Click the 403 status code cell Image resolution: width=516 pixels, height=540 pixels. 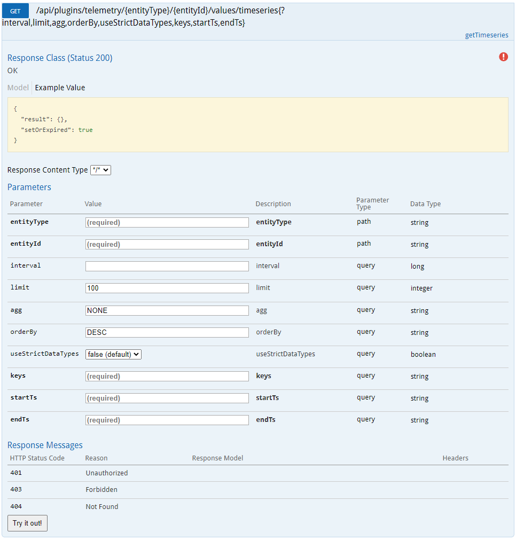[x=16, y=489]
